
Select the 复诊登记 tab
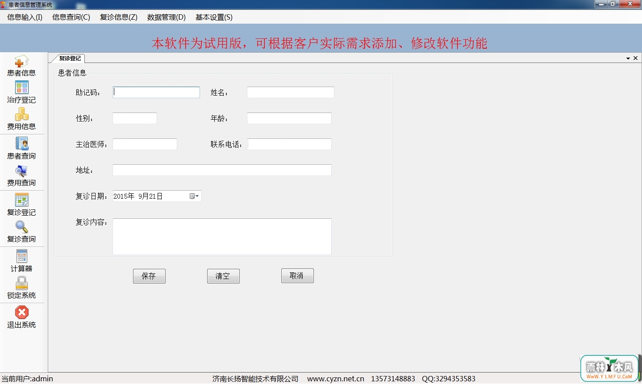pos(69,58)
